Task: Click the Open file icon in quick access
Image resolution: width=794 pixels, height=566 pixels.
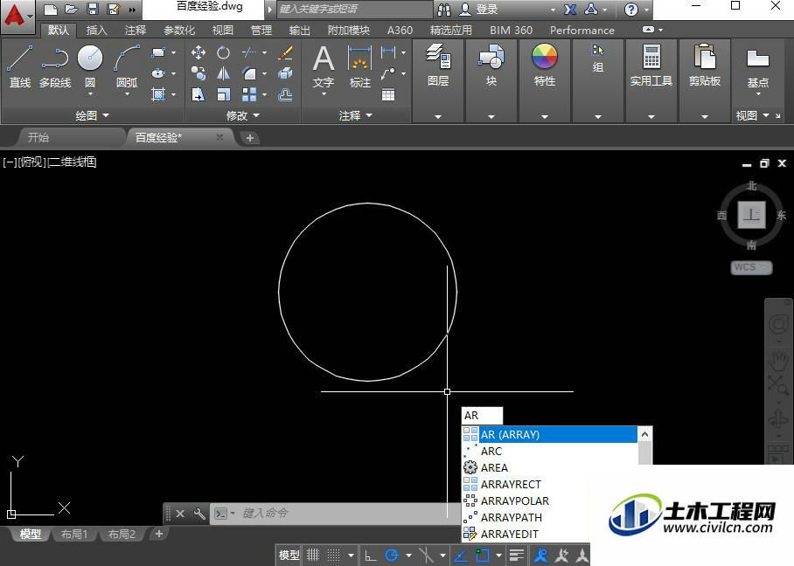Action: point(72,9)
